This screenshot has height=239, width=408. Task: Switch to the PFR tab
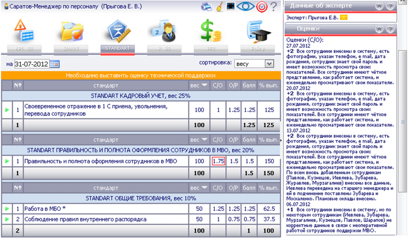tap(211, 49)
